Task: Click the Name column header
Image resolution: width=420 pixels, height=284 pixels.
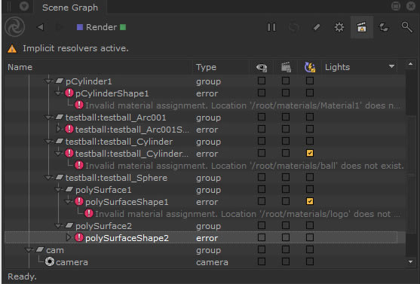Action: (x=20, y=67)
